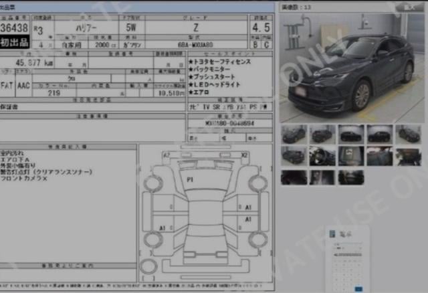This screenshot has height=293, width=428.
Task: Click the grade value Z
Action: [x=196, y=27]
